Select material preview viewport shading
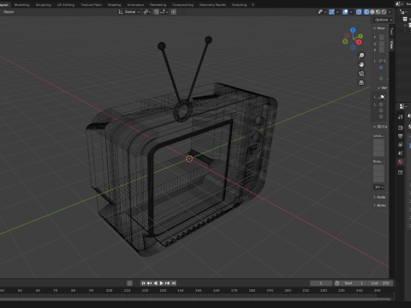The width and height of the screenshot is (411, 308). [x=378, y=12]
